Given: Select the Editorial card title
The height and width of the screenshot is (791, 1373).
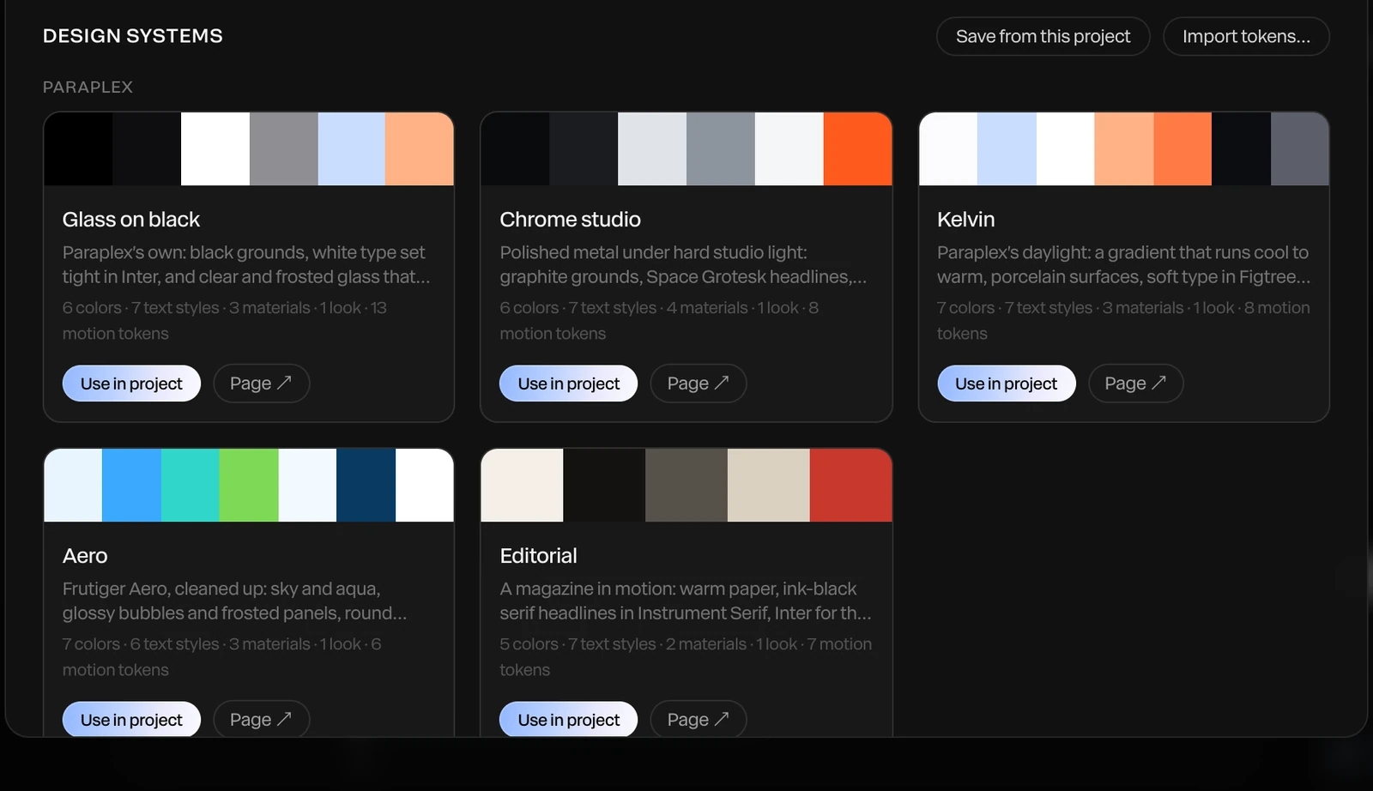Looking at the screenshot, I should [538, 556].
